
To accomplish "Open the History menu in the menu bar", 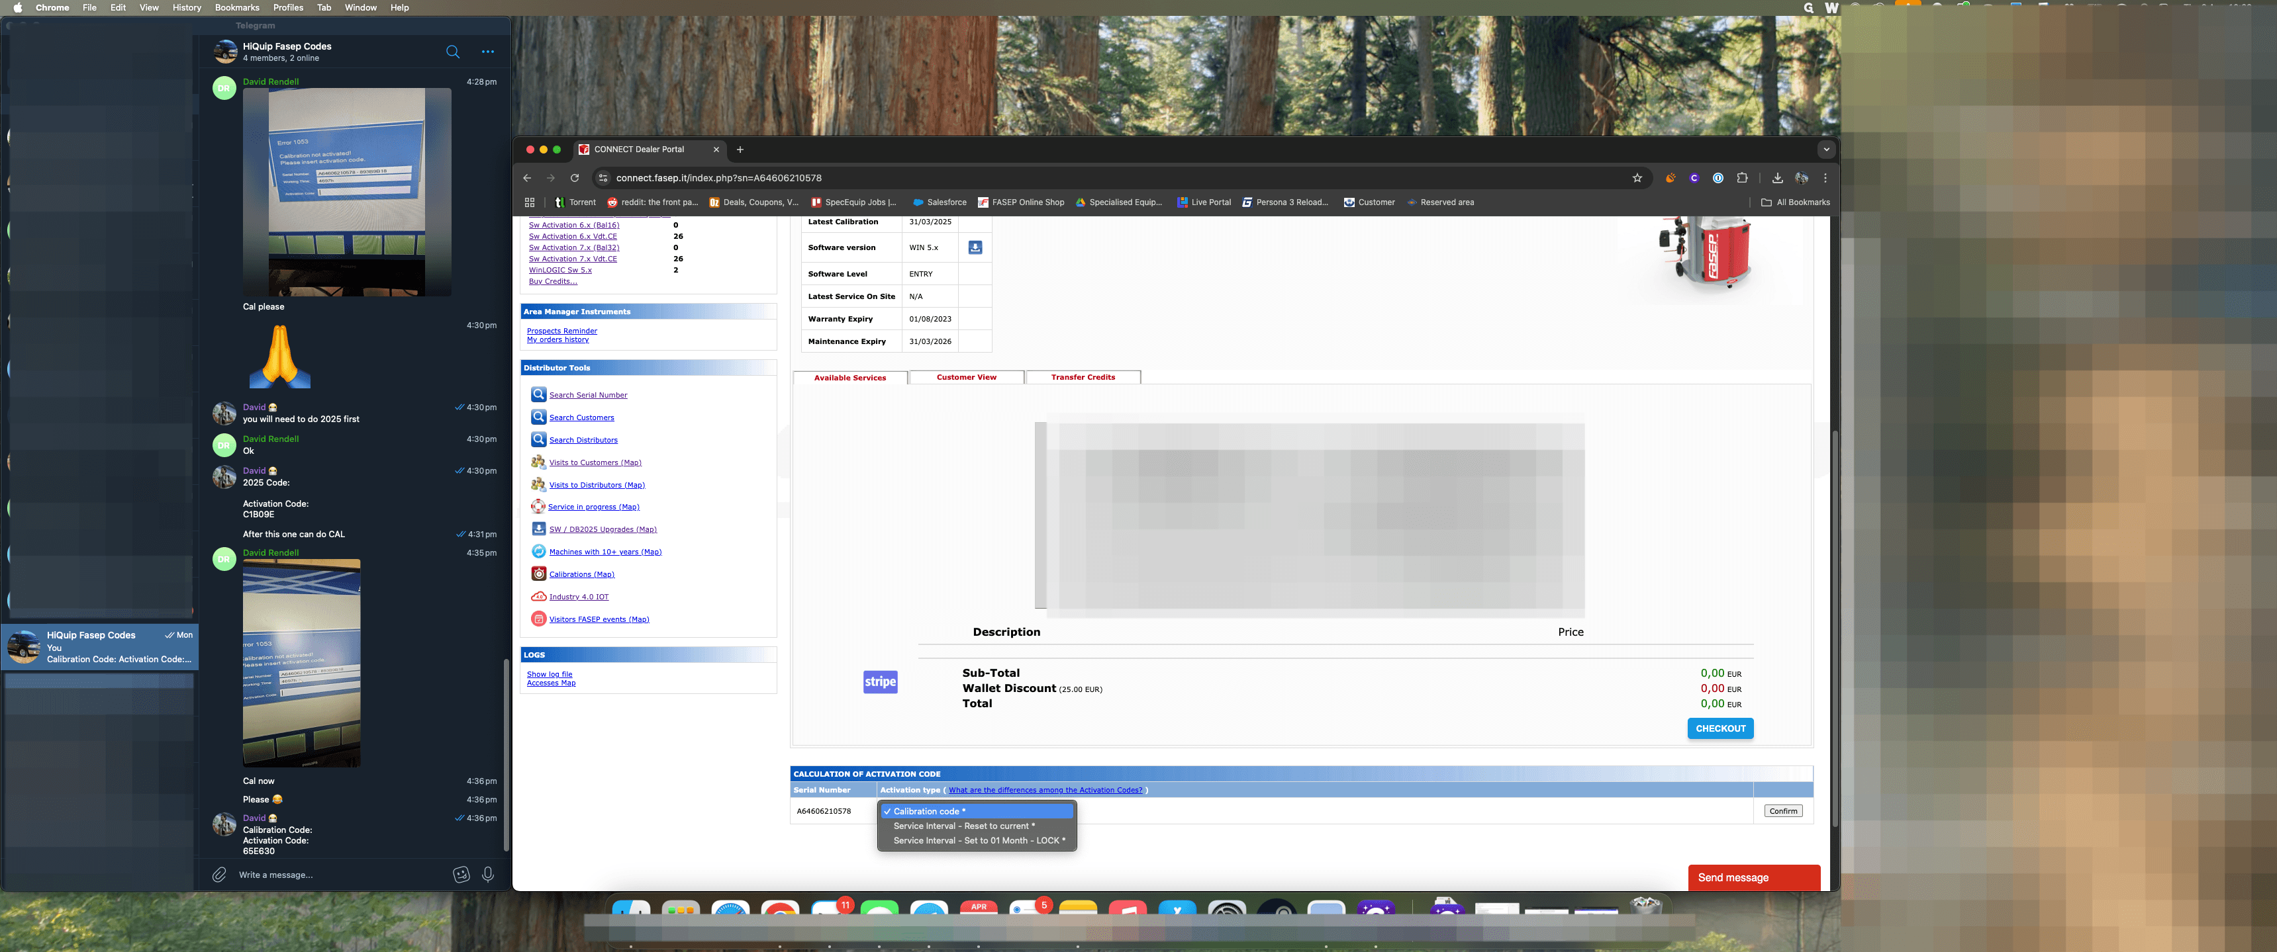I will (187, 7).
